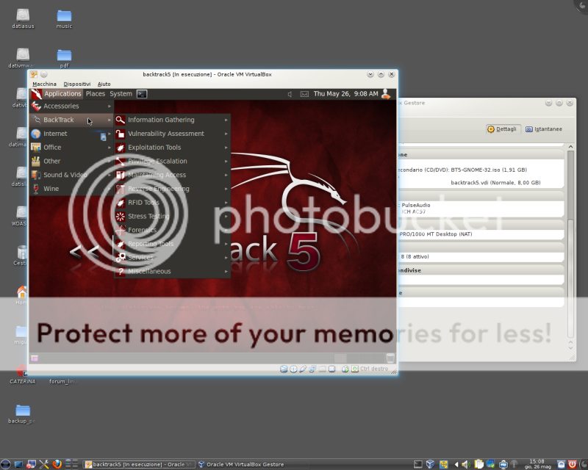Image resolution: width=588 pixels, height=470 pixels.
Task: Open the wrench and screwdriver settings icon
Action: tap(44, 465)
